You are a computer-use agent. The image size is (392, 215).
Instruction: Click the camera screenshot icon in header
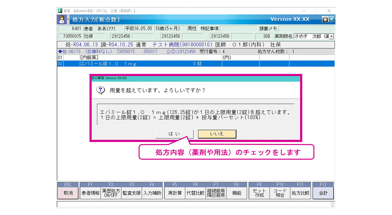325,19
